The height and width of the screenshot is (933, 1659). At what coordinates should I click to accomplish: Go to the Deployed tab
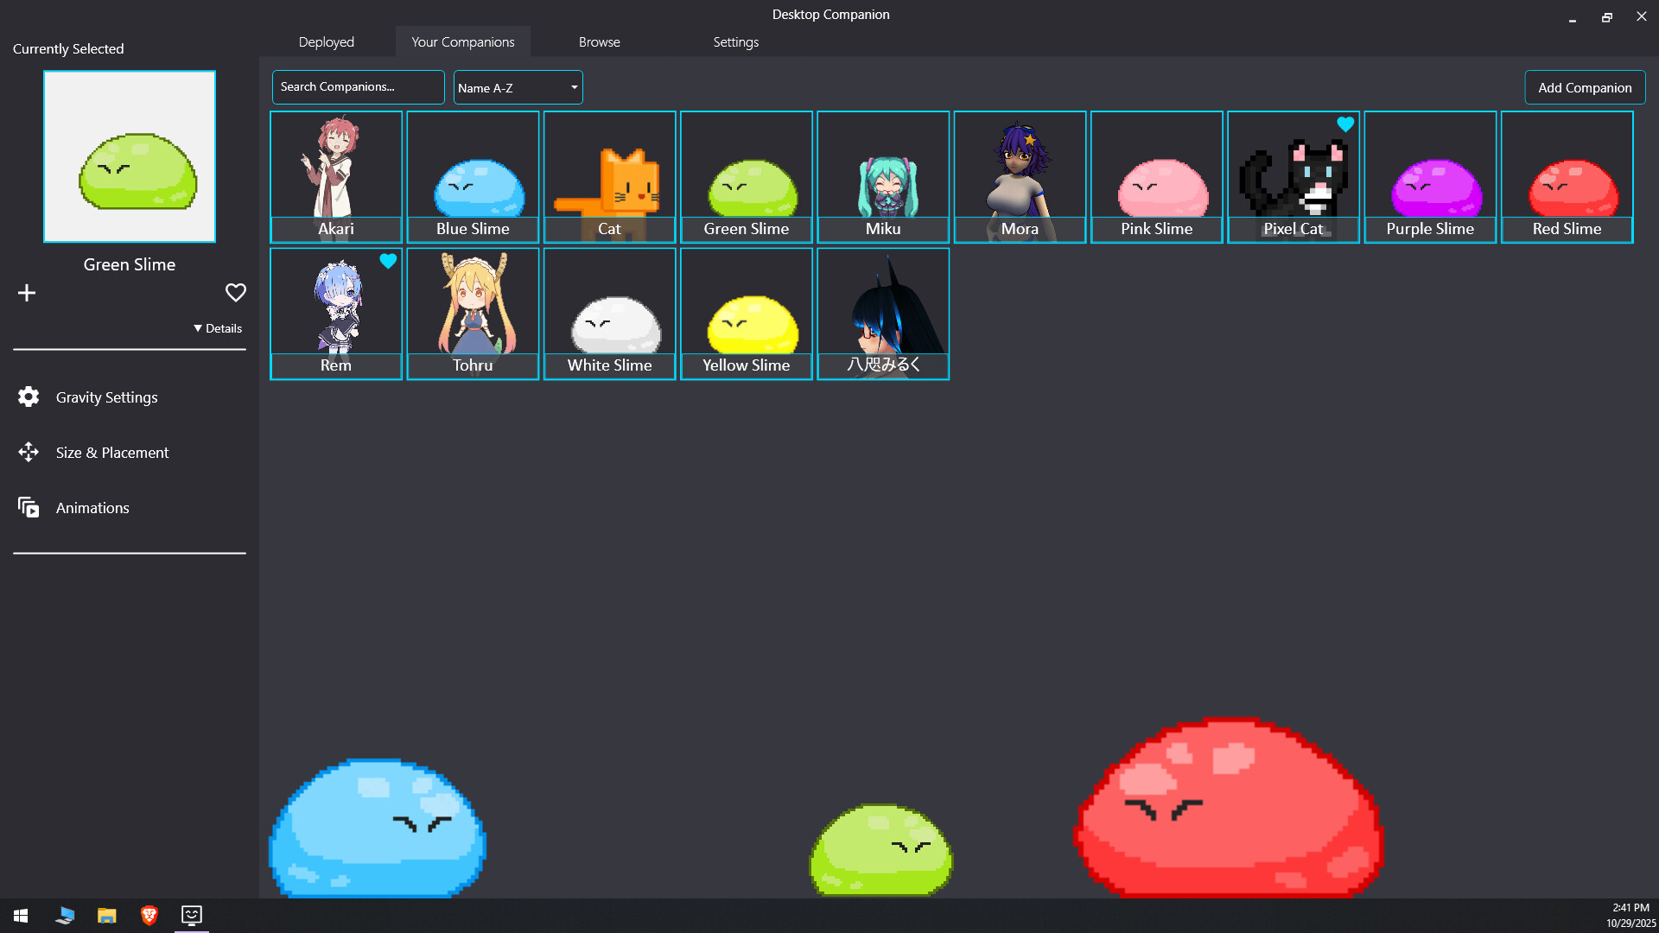tap(326, 41)
